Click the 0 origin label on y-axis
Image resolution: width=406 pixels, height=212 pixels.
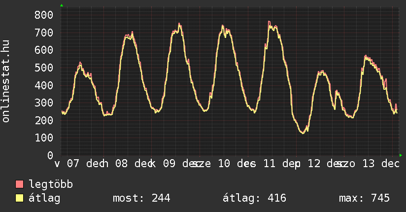50,155
